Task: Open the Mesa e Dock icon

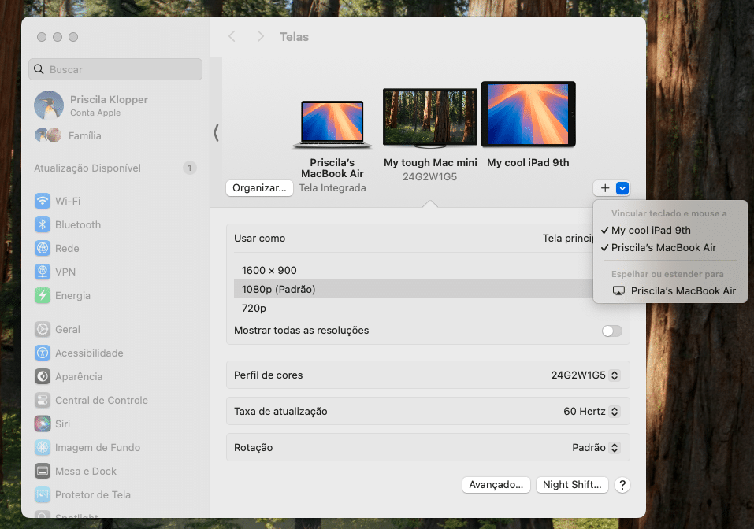Action: pos(43,471)
